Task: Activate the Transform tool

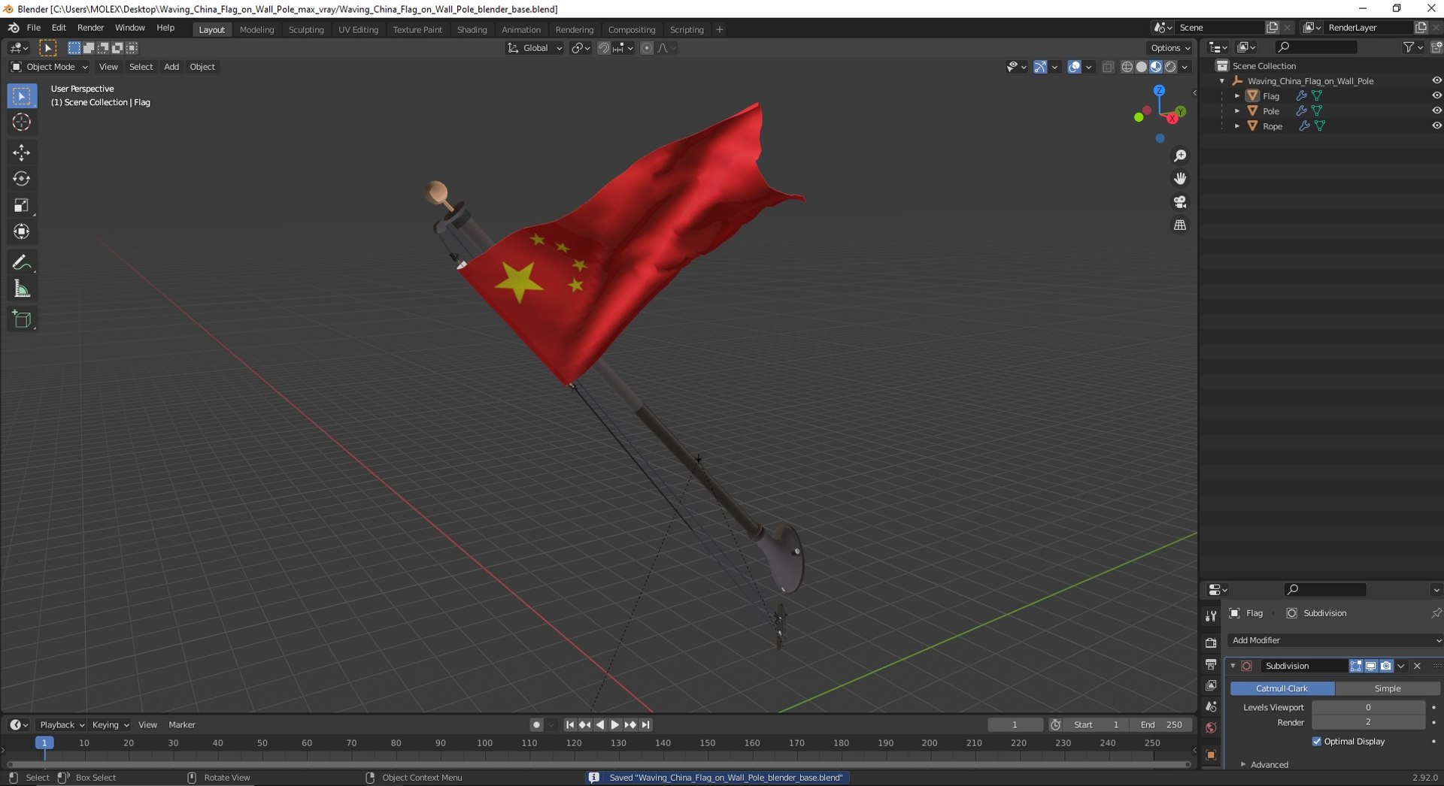Action: click(21, 231)
